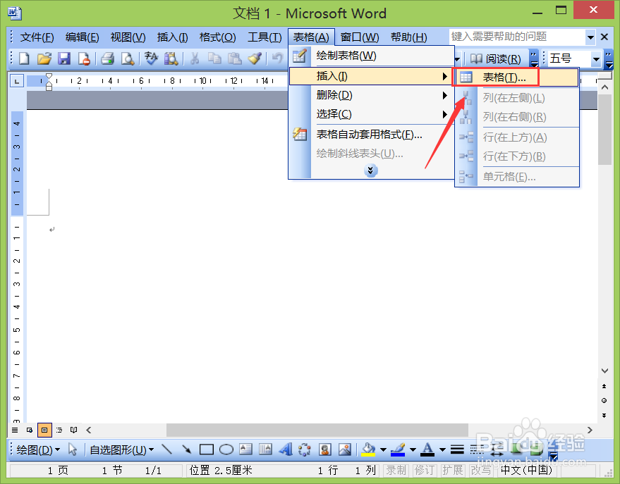Expand the 选择(C) submenu
620x484 pixels.
[372, 115]
